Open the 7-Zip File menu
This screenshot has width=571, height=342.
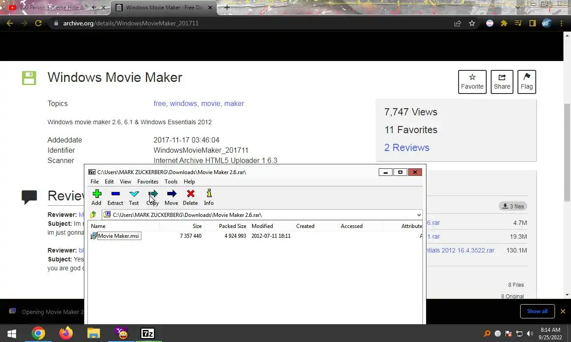pyautogui.click(x=95, y=182)
